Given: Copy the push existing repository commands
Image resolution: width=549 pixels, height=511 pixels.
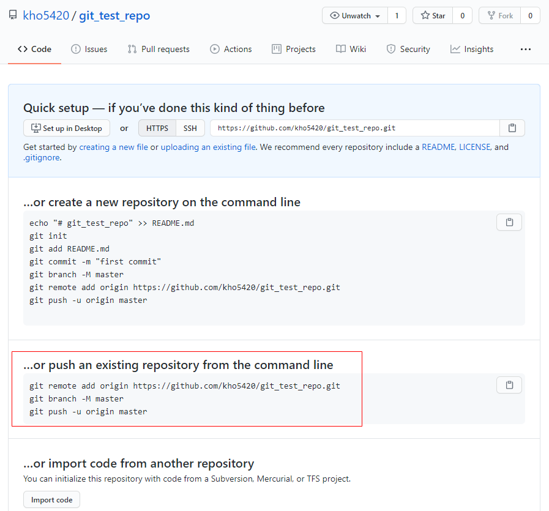Looking at the screenshot, I should point(509,385).
